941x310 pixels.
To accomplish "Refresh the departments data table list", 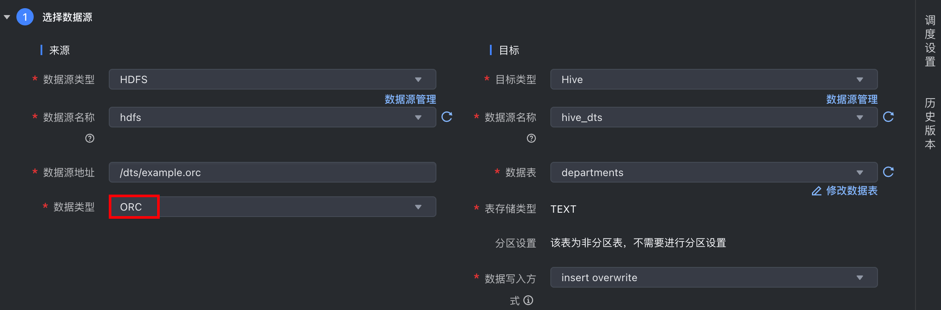I will coord(888,172).
